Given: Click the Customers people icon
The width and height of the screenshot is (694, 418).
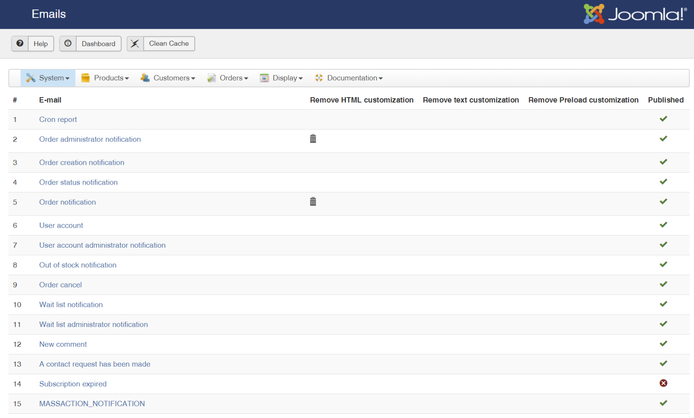Looking at the screenshot, I should (145, 78).
